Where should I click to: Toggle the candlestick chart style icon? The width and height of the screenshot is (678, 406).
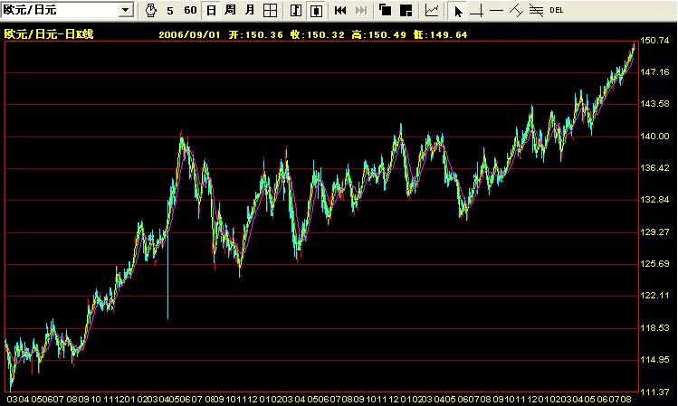tap(316, 10)
